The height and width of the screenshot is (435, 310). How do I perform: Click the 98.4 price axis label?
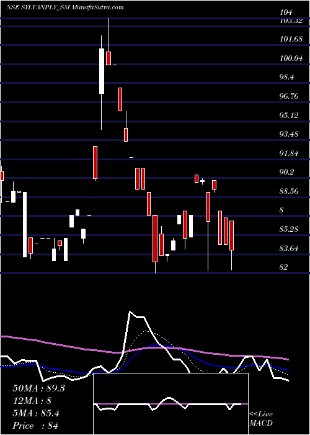point(288,77)
